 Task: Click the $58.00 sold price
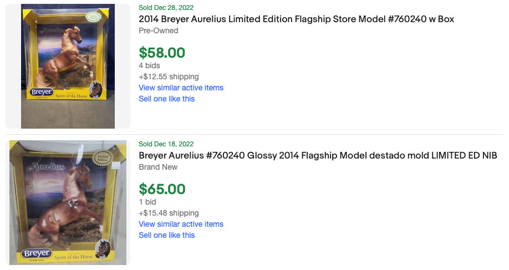point(162,53)
